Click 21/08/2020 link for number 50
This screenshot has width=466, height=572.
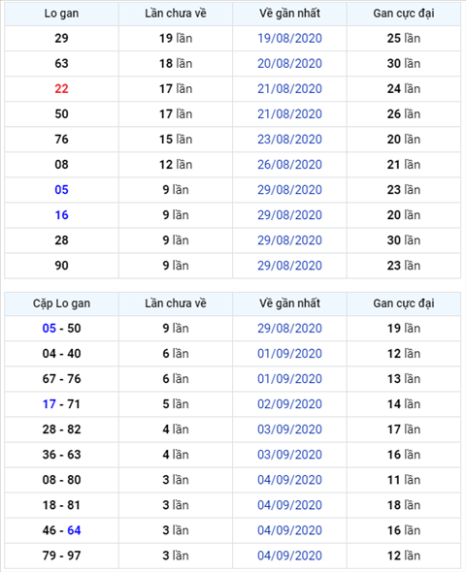(289, 114)
